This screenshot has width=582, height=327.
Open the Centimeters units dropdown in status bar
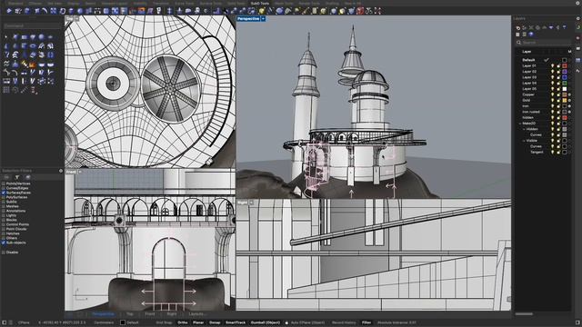tap(104, 322)
